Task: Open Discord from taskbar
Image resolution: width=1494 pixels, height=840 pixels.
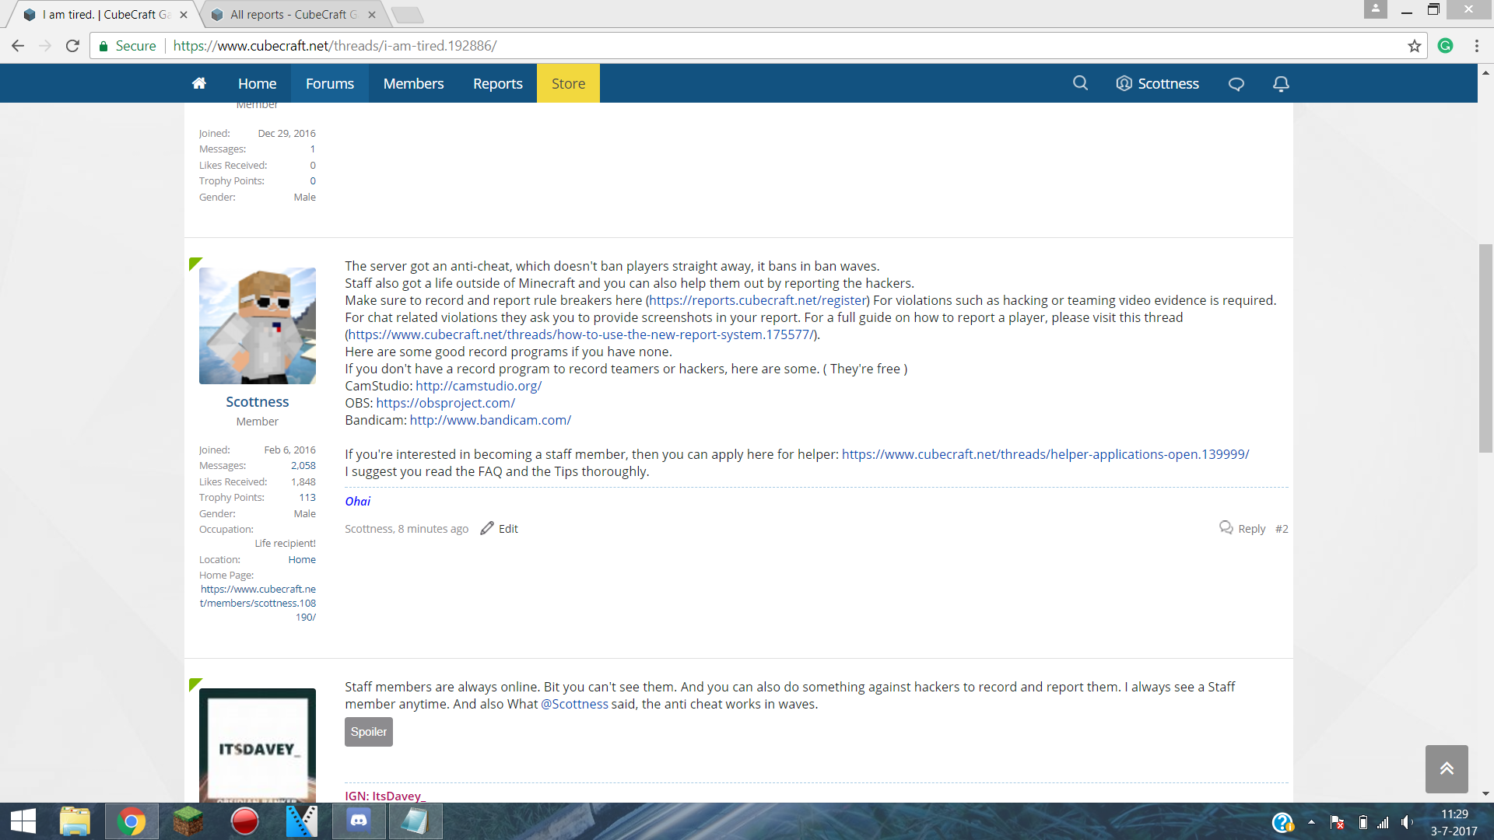Action: tap(359, 821)
